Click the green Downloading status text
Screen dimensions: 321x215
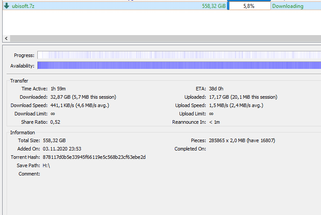(288, 6)
